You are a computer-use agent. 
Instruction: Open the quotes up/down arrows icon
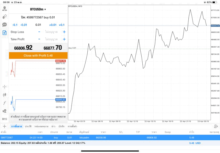(4, 16)
